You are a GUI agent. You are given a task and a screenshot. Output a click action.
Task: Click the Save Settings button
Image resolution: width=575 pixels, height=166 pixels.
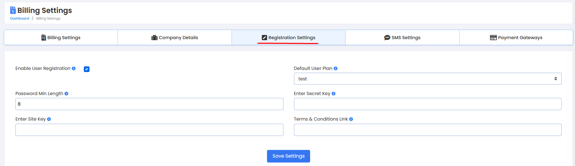click(x=288, y=156)
